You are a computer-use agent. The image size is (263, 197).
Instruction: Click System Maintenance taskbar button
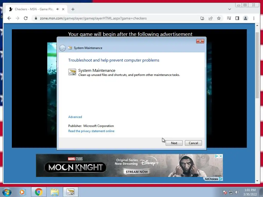tap(70, 192)
